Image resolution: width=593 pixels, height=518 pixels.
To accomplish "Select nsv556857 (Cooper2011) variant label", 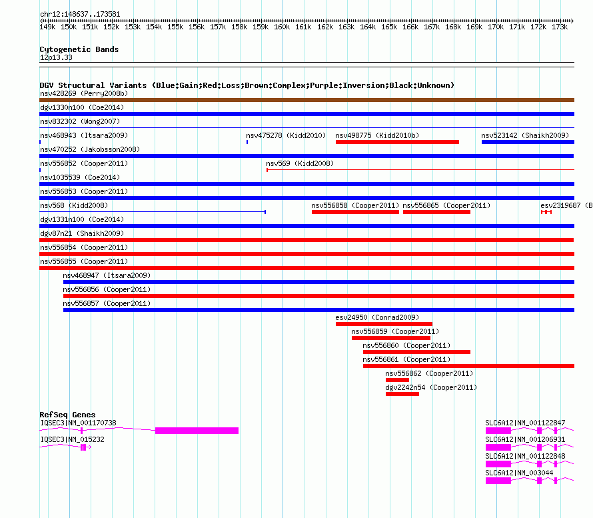I will coord(107,303).
